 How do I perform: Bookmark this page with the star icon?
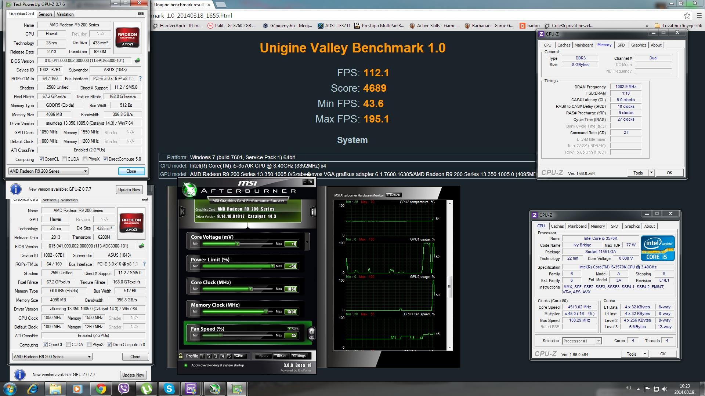[687, 15]
